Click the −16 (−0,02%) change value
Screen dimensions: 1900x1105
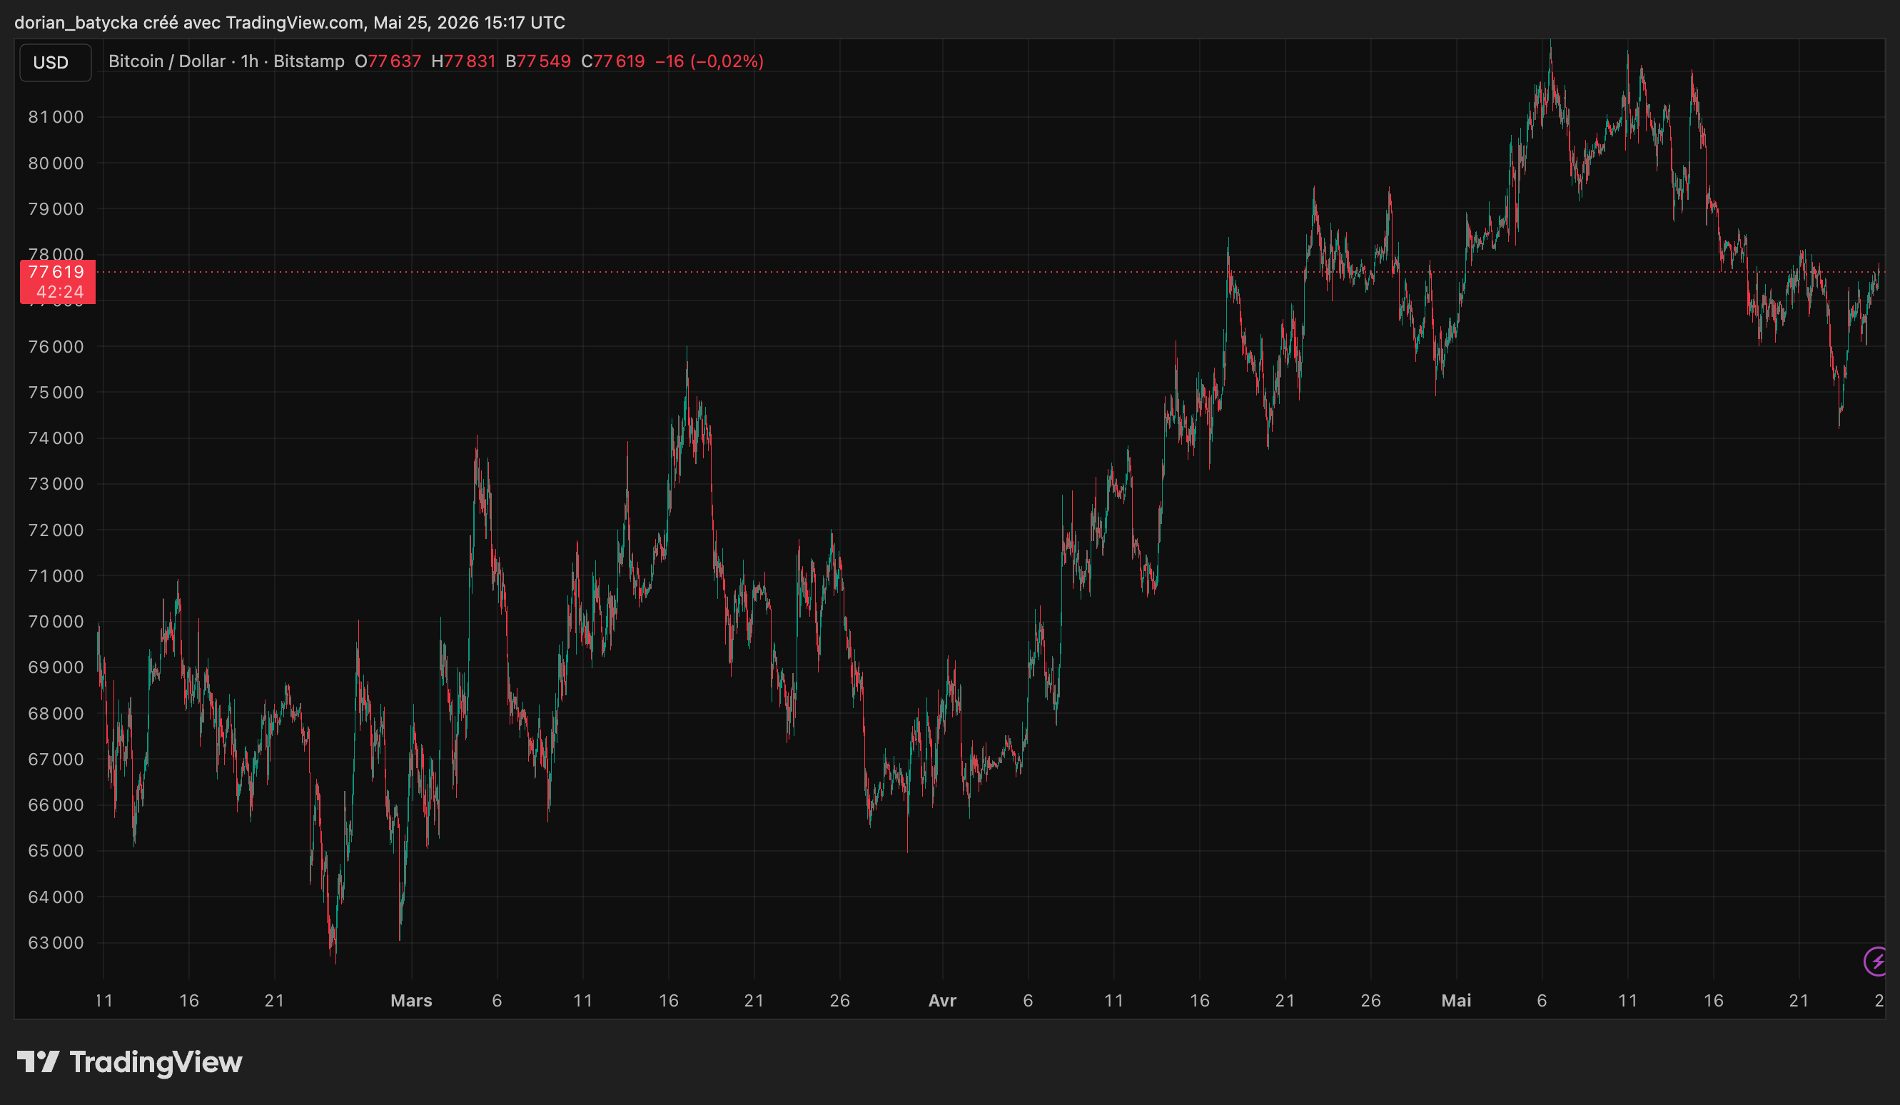709,61
